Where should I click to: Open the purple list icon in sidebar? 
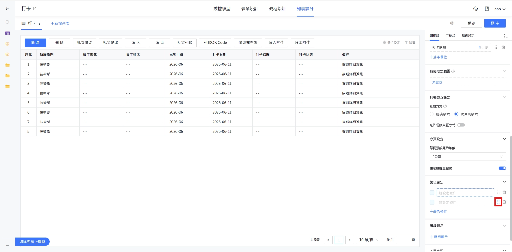[7, 33]
